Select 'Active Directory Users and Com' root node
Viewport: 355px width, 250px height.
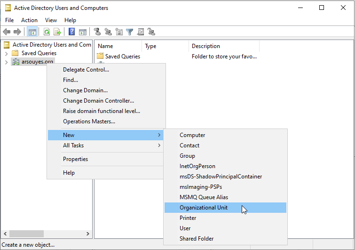pos(52,45)
